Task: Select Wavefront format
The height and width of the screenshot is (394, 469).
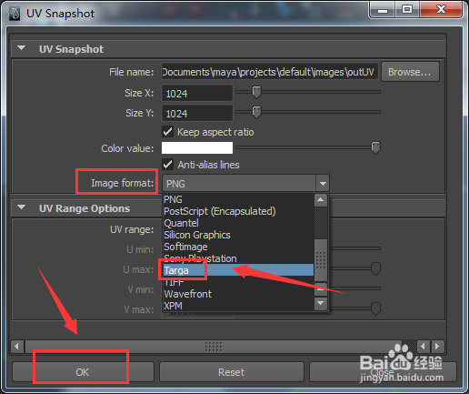Action: (x=238, y=294)
